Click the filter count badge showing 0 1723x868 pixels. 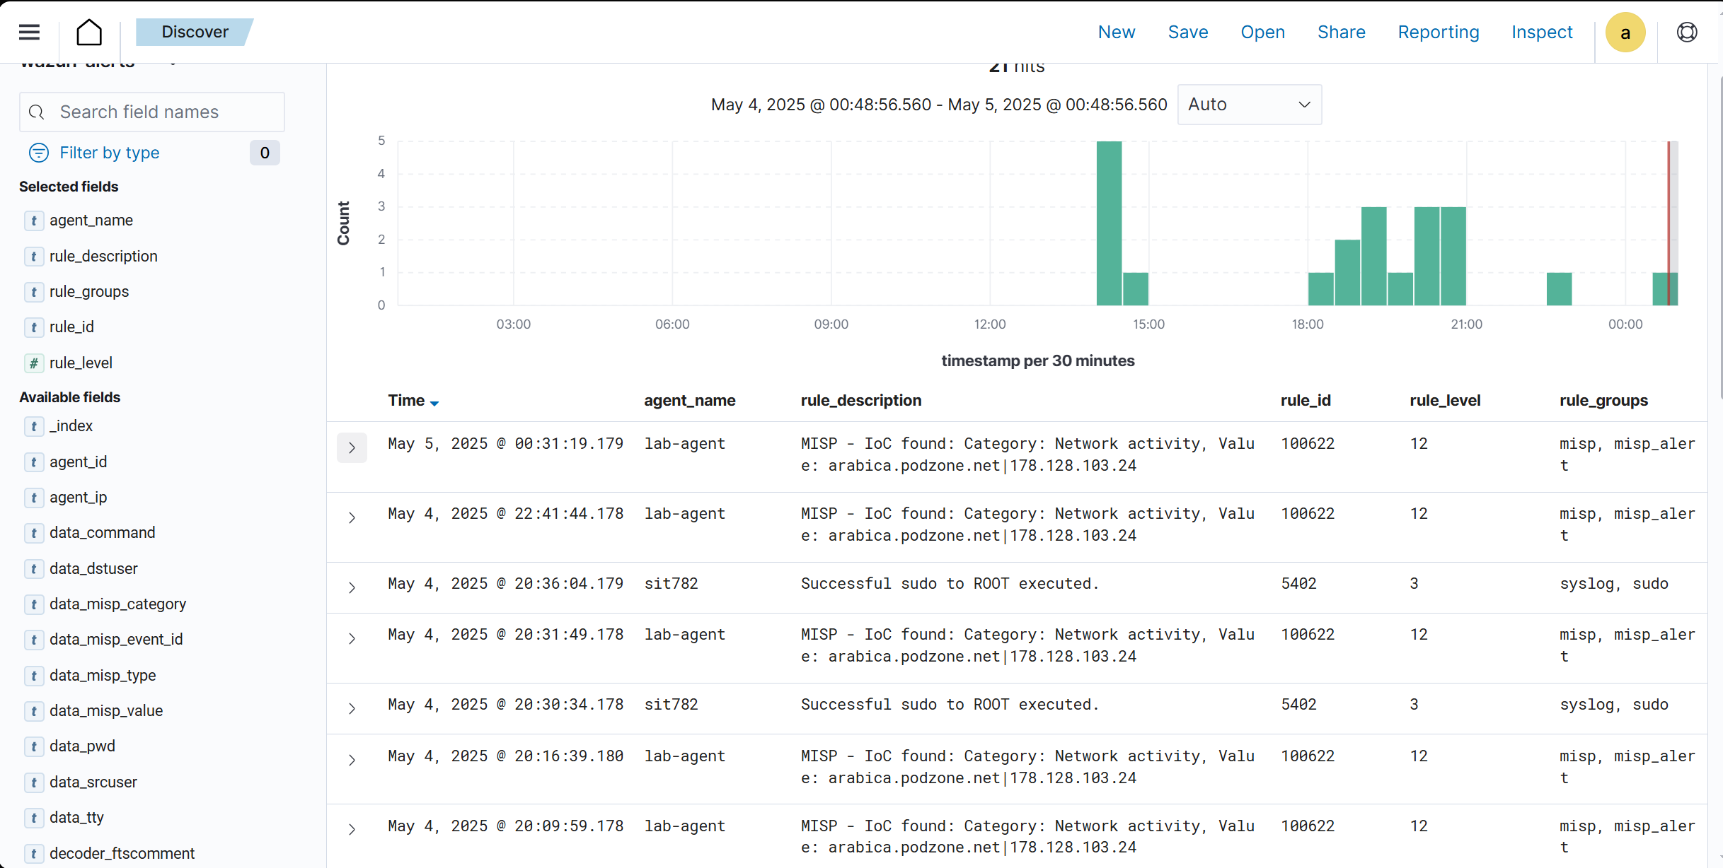point(265,153)
